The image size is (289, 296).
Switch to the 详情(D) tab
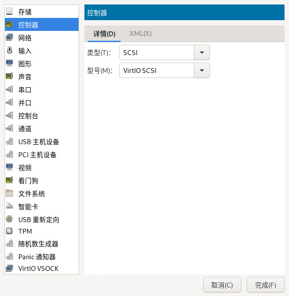point(104,34)
